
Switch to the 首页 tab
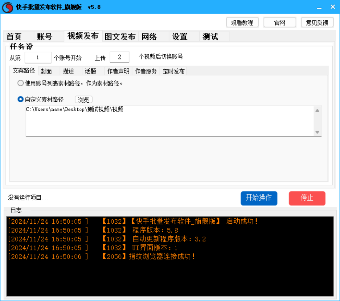[18, 36]
